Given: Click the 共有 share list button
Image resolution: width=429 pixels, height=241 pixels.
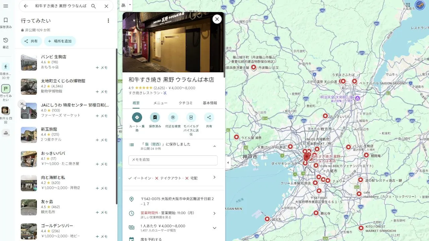Looking at the screenshot, I should click(x=31, y=41).
